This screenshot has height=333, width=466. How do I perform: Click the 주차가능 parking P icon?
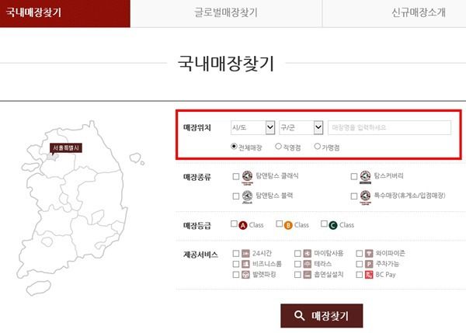tap(369, 264)
